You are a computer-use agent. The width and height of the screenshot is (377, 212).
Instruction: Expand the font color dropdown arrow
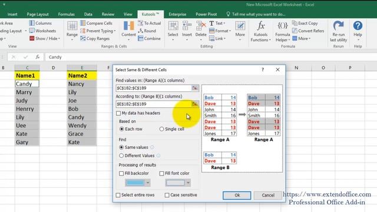[188, 183]
